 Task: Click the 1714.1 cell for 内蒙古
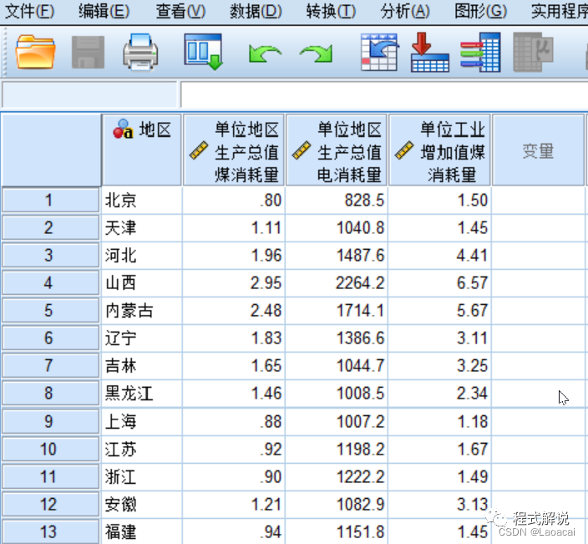point(337,310)
